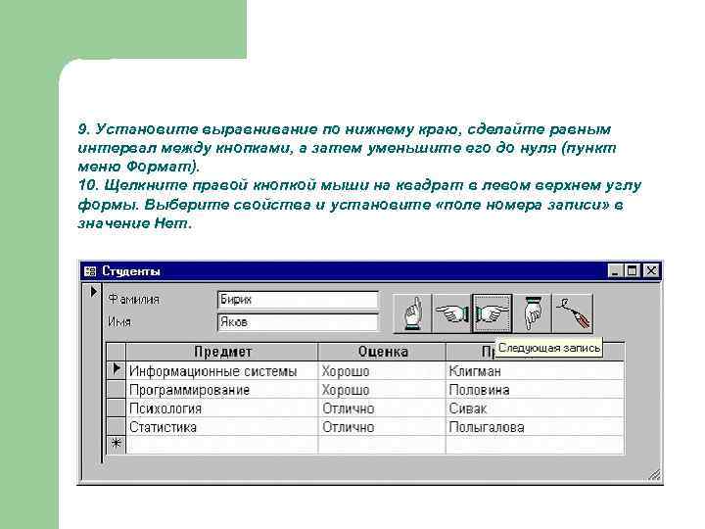
Task: Select row selector for Статистика row
Action: click(117, 426)
